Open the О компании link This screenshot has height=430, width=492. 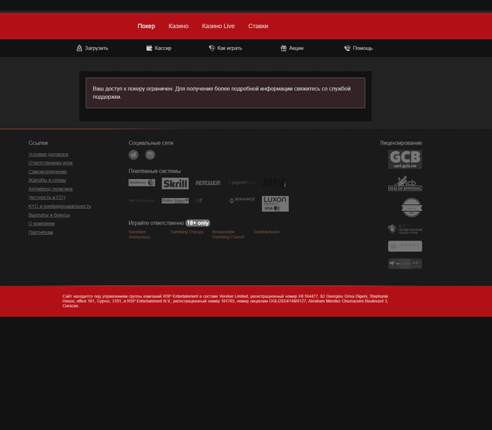point(41,223)
